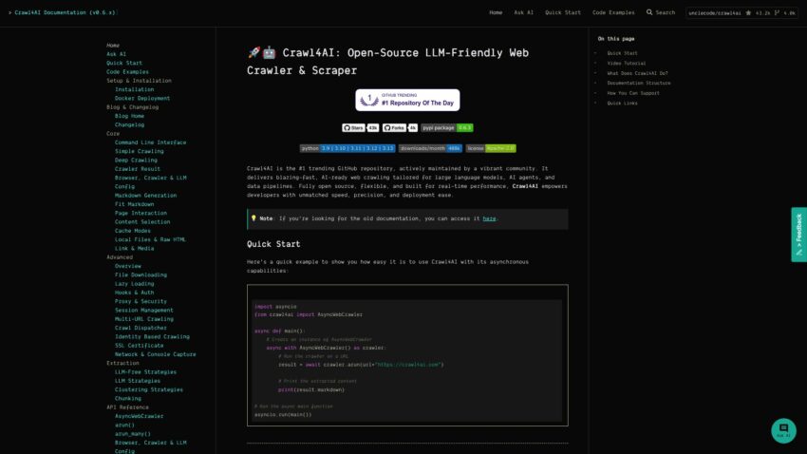The image size is (807, 454).
Task: Open Proxy & Security in the sidebar
Action: (141, 301)
